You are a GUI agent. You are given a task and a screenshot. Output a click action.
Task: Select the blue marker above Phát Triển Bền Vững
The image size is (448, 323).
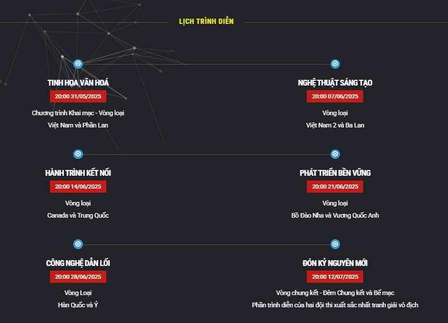tap(335, 154)
